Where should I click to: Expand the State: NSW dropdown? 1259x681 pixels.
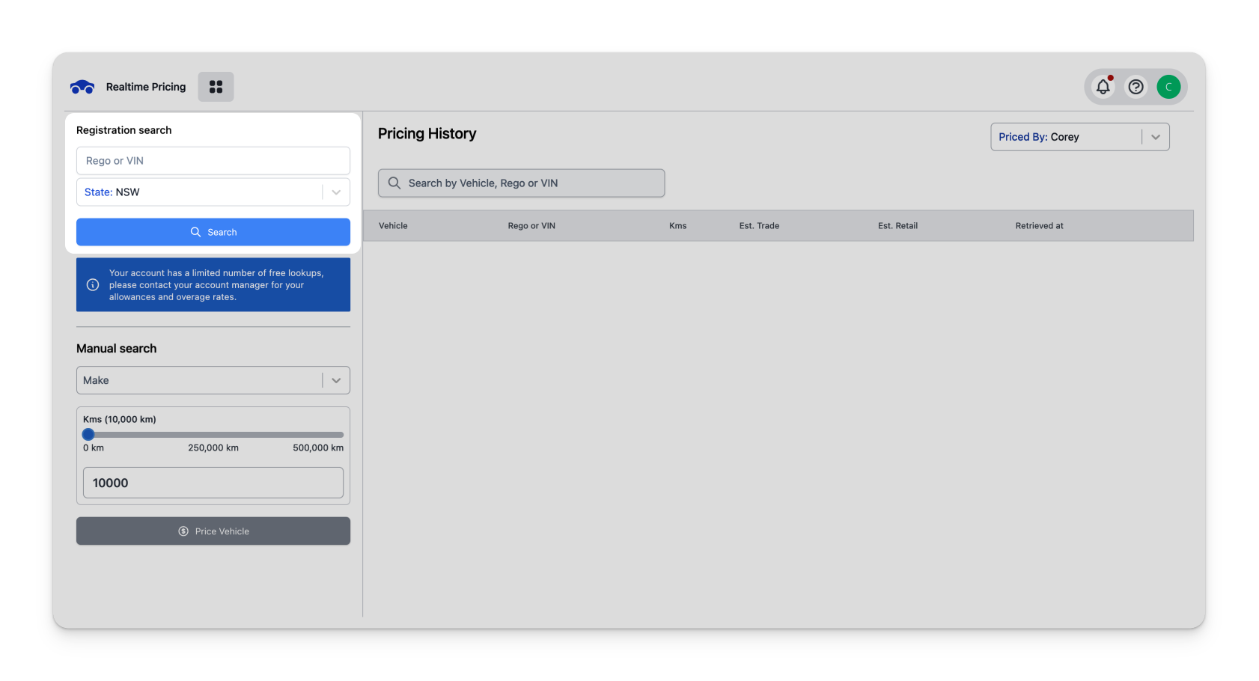coord(336,192)
